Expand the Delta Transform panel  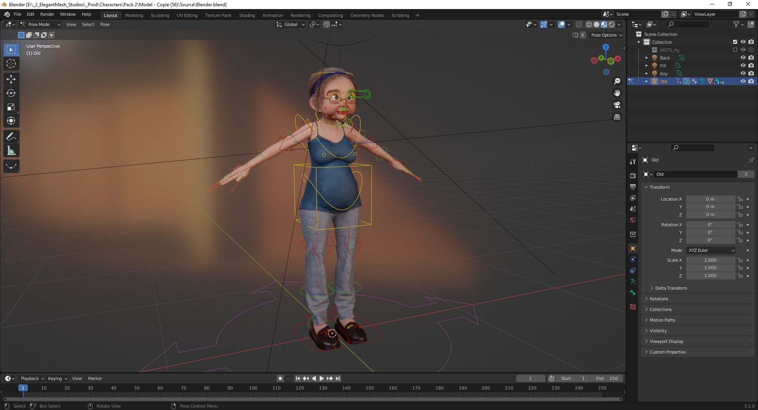click(671, 288)
